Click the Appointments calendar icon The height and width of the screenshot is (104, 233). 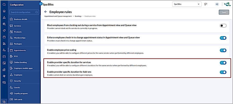tap(11, 50)
